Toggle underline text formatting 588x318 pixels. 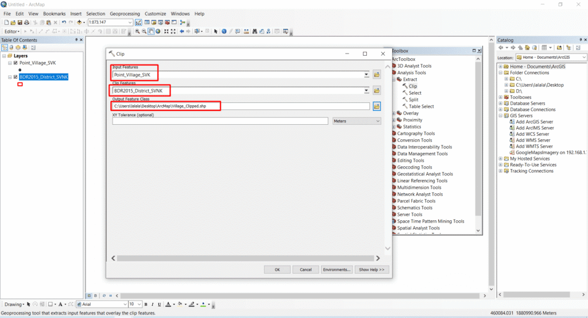click(160, 304)
